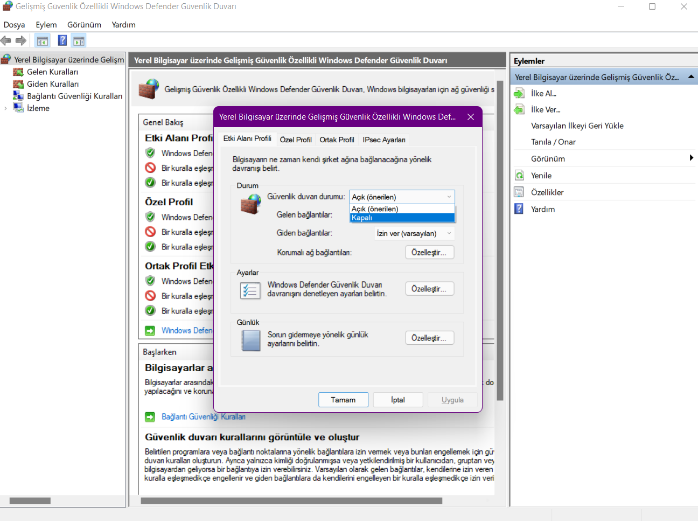
Task: Select Gelen Kuralları in the console tree
Action: tap(52, 72)
